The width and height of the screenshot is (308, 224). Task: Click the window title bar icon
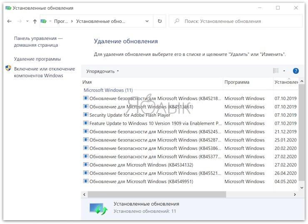[x=8, y=8]
